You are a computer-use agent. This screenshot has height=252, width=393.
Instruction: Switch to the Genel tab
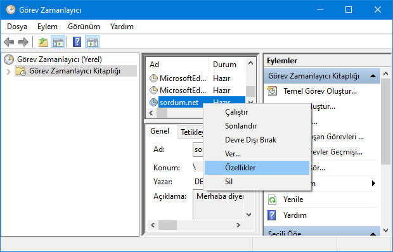tap(160, 131)
